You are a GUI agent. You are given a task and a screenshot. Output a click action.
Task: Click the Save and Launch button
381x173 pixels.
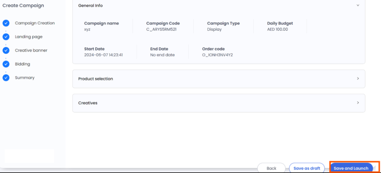351,168
